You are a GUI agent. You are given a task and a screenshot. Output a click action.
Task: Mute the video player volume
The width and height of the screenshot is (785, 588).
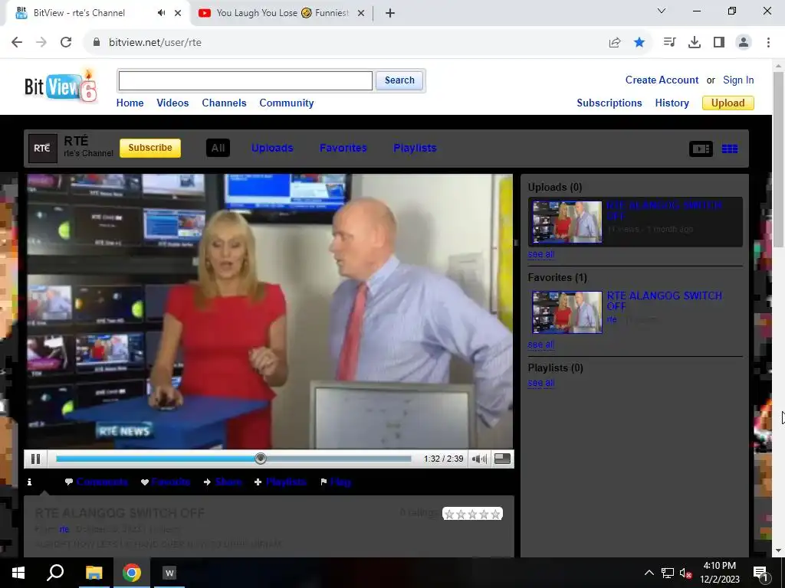coord(479,459)
